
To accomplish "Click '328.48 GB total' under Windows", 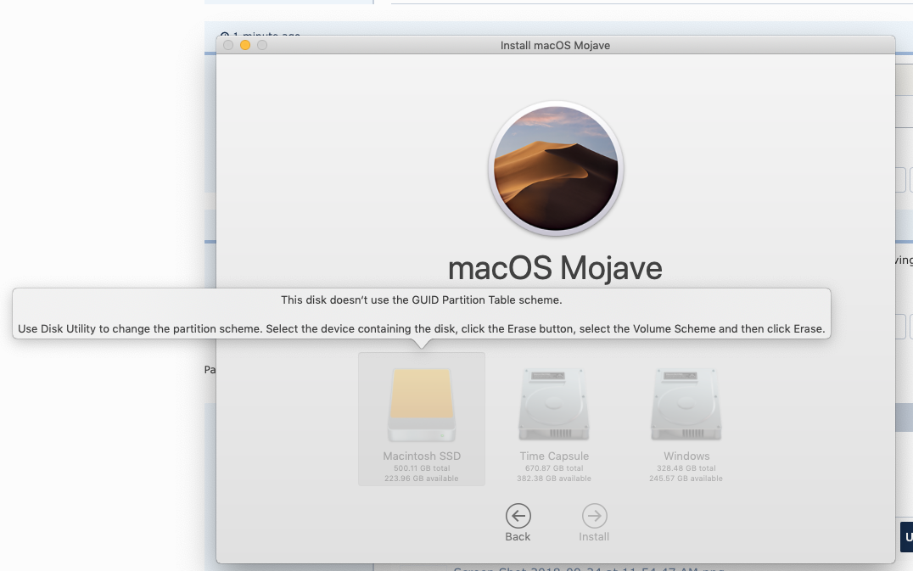I will pyautogui.click(x=686, y=468).
